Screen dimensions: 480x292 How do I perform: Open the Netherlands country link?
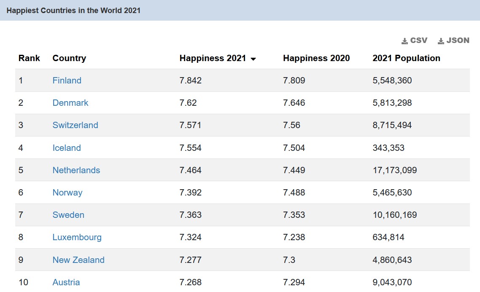76,170
